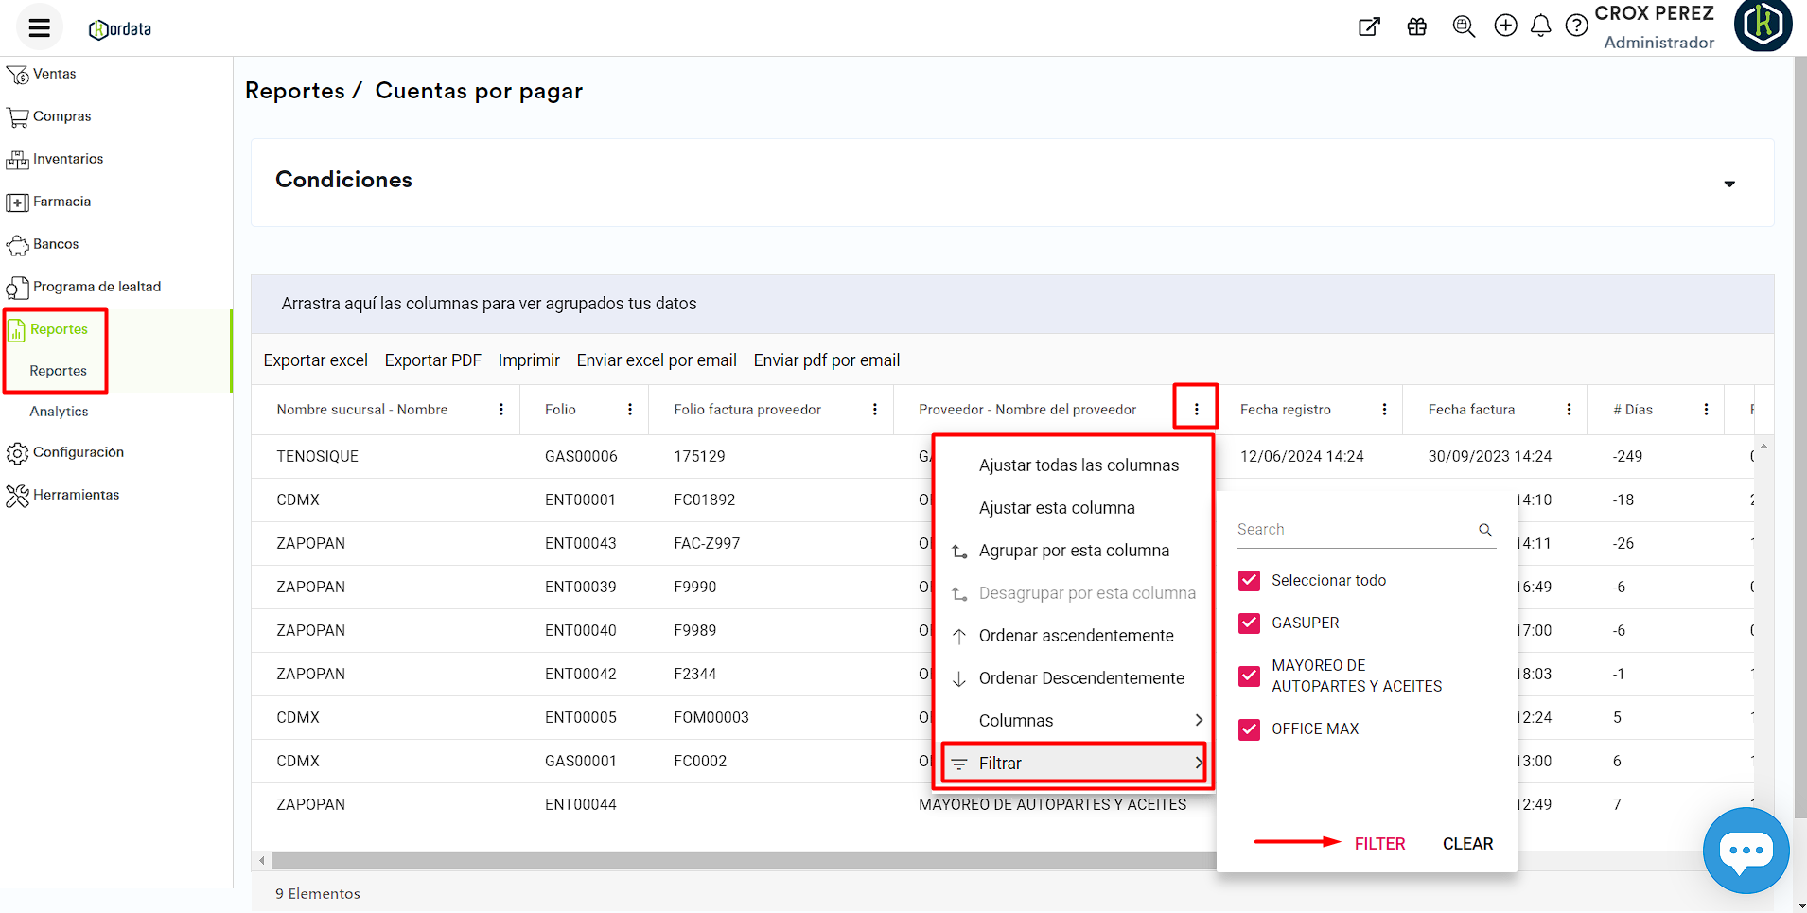The width and height of the screenshot is (1807, 913).
Task: Click Exportar excel
Action: click(315, 360)
